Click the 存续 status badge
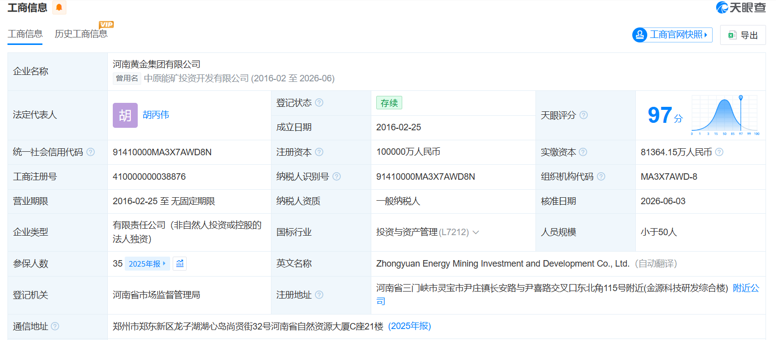The width and height of the screenshot is (776, 340). (x=389, y=103)
